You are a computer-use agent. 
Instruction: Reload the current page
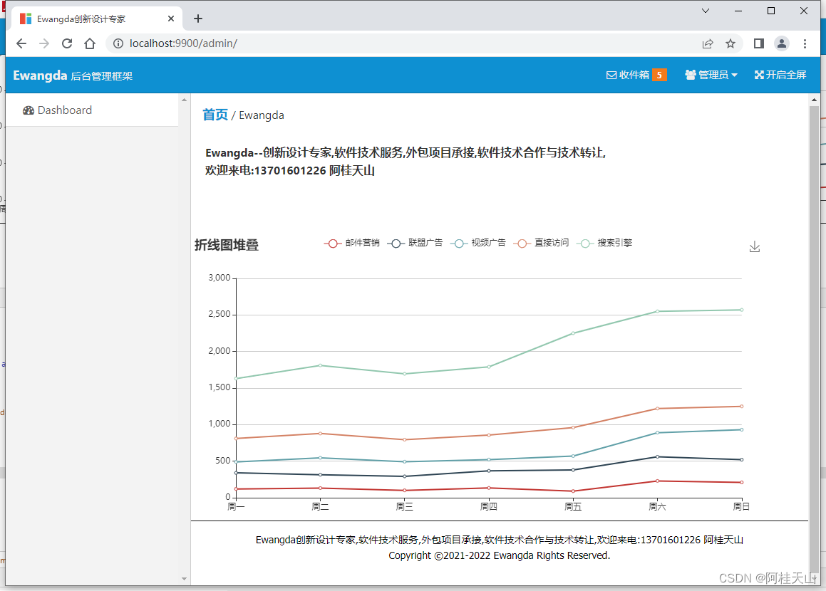[67, 43]
